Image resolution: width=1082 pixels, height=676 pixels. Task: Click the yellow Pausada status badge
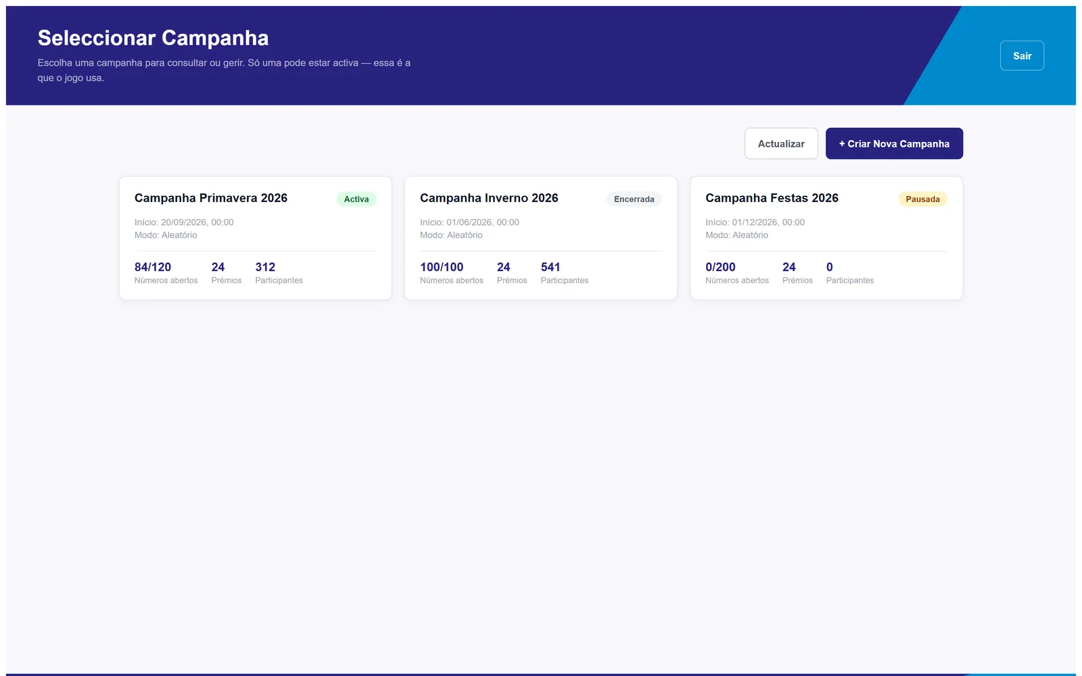922,199
